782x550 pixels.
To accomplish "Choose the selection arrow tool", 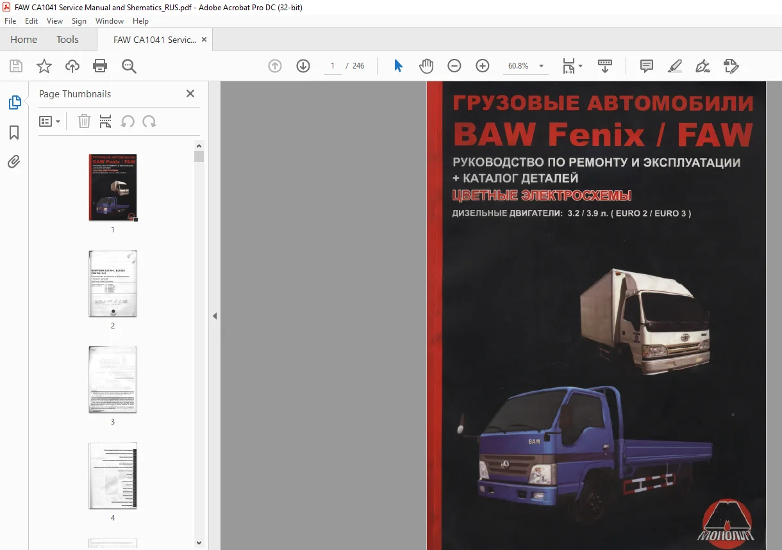I will [398, 66].
